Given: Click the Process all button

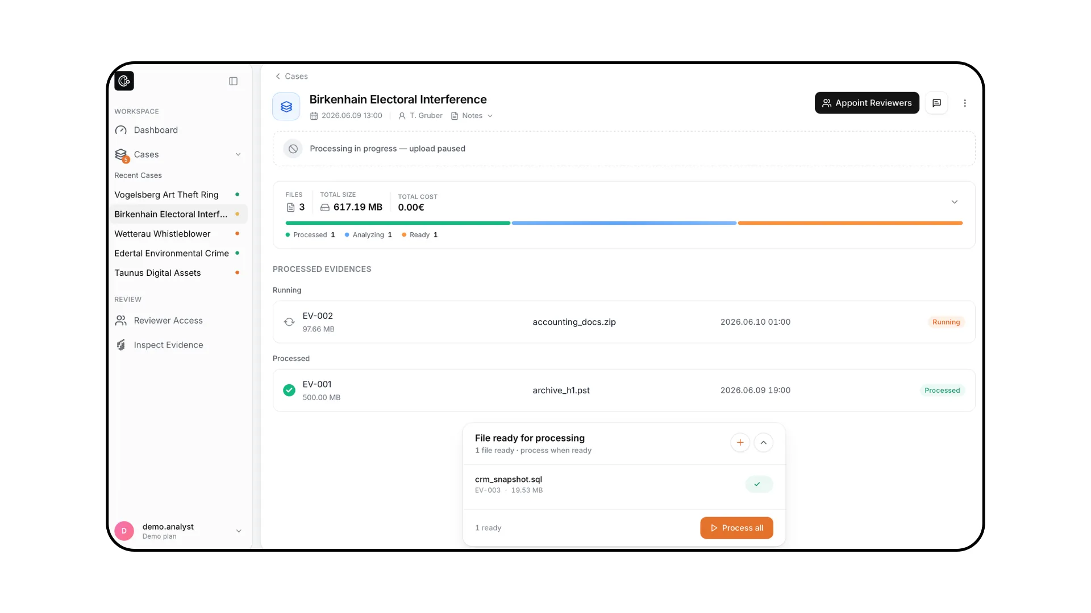Looking at the screenshot, I should click(736, 528).
